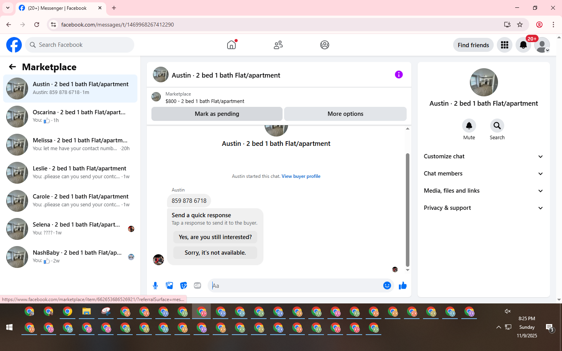Go back using the Marketplace back arrow
Screen dimensions: 562x351
(12, 67)
